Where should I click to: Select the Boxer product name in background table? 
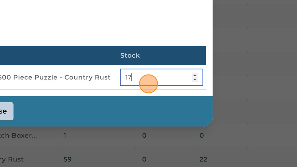[18, 136]
